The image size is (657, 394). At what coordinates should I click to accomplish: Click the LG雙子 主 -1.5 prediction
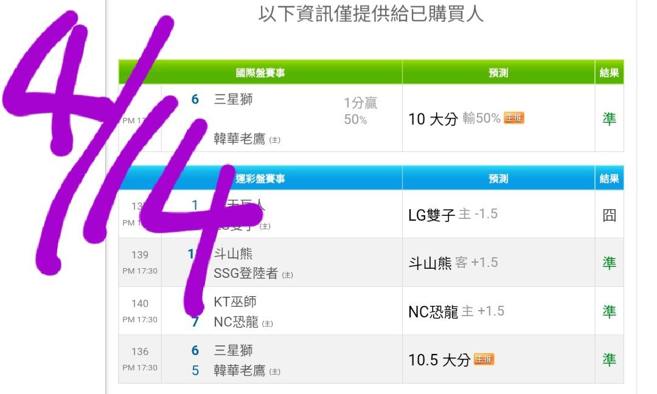[453, 215]
